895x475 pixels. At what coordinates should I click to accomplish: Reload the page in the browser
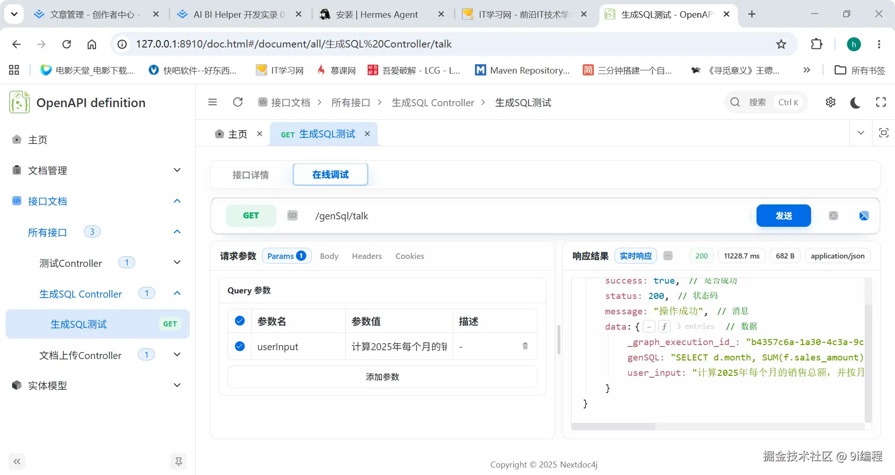click(x=67, y=44)
